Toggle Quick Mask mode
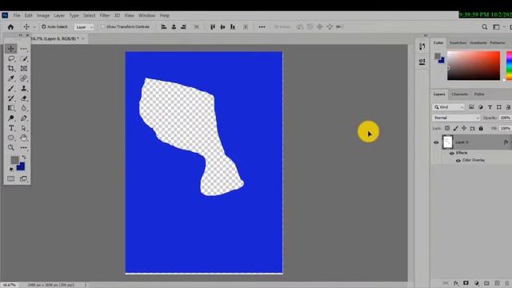The width and height of the screenshot is (512, 288). [10, 178]
